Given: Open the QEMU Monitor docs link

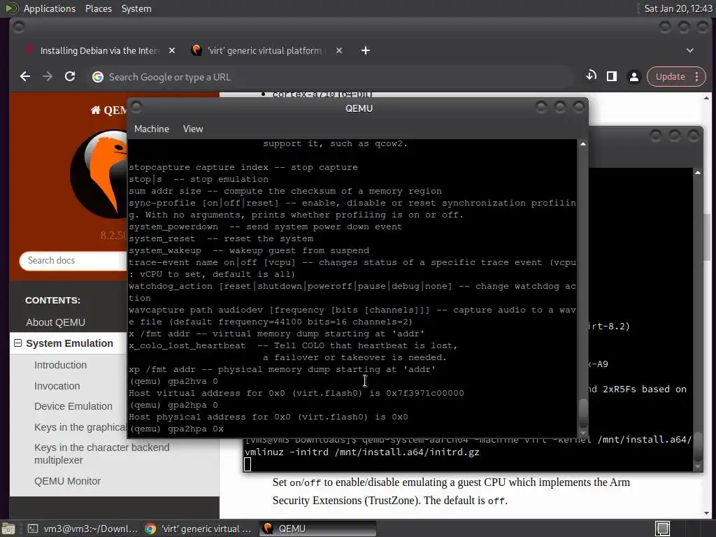Looking at the screenshot, I should pyautogui.click(x=67, y=481).
